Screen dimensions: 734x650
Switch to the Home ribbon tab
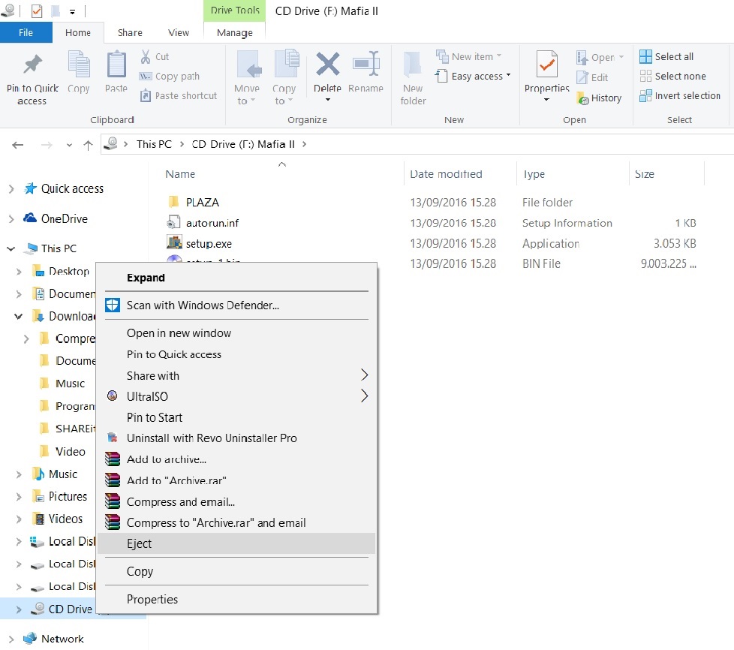(78, 33)
